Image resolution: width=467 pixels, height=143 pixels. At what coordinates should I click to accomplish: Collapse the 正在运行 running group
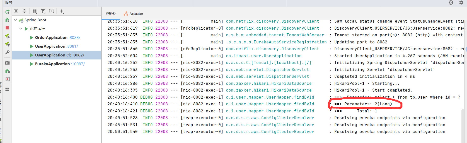click(21, 29)
